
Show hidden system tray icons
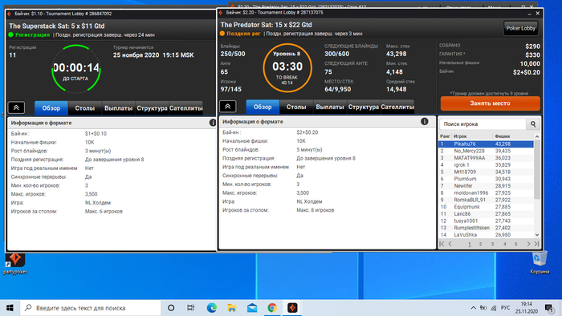(x=473, y=308)
